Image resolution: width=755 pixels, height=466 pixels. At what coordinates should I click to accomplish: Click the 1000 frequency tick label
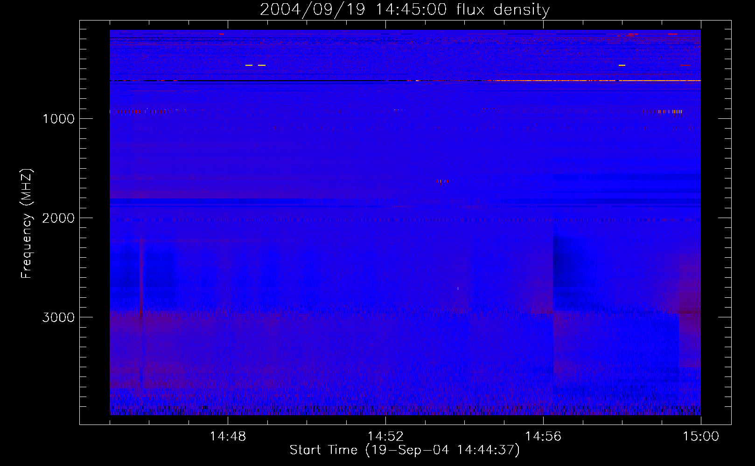click(x=58, y=119)
